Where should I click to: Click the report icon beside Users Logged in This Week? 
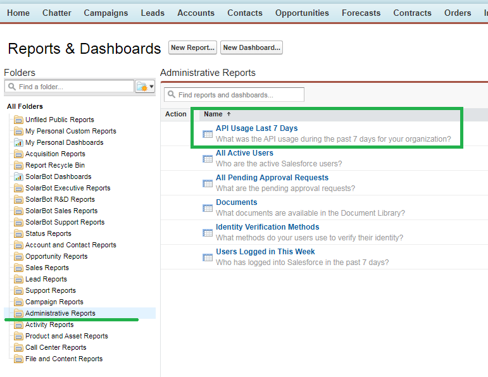[208, 257]
